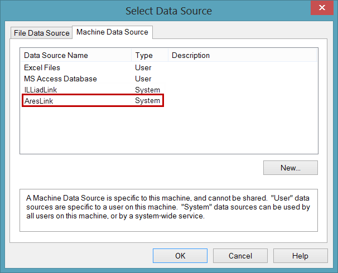Confirm with the OK button
This screenshot has width=338, height=273.
180,256
